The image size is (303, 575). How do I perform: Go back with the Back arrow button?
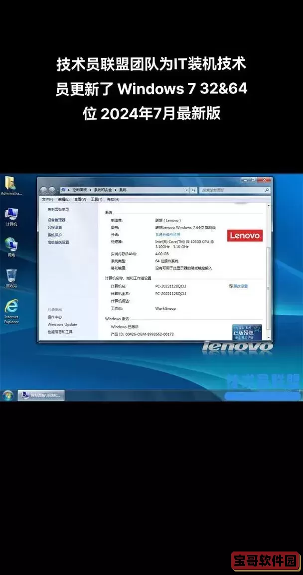coord(43,190)
